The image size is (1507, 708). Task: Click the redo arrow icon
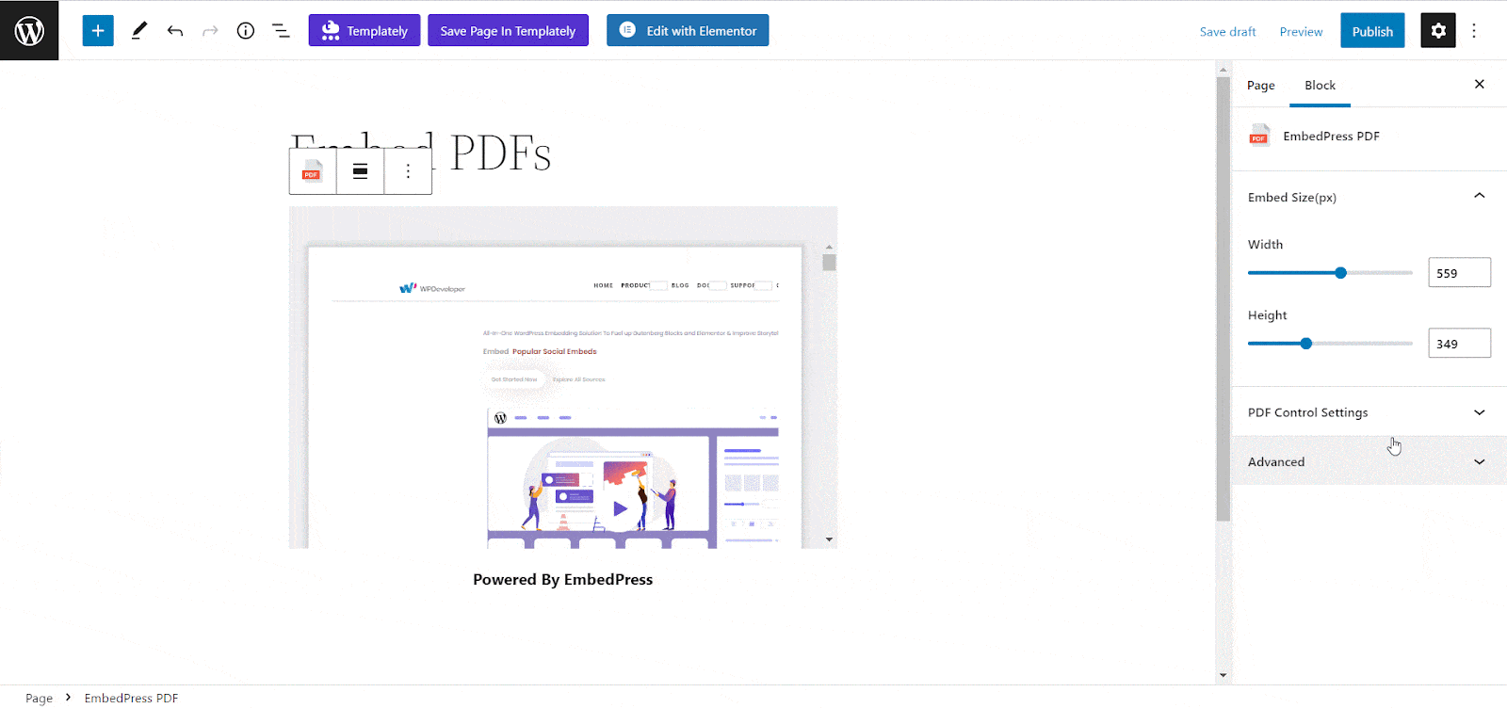[210, 30]
